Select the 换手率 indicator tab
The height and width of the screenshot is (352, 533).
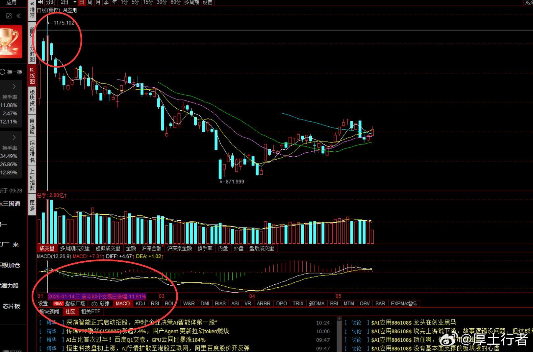tap(205, 248)
